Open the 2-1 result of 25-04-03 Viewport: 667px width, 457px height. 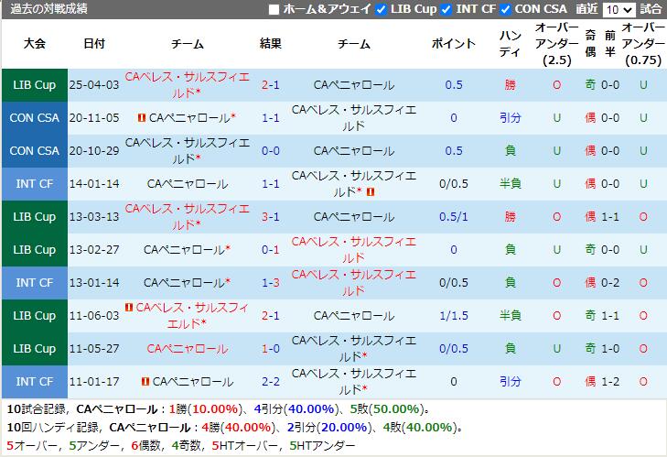271,85
